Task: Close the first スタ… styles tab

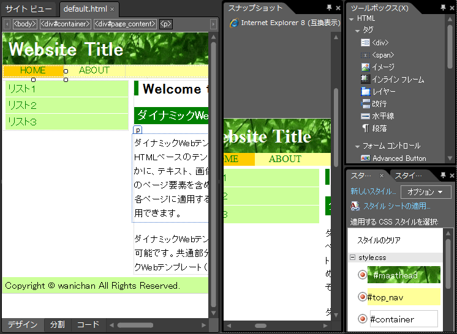Action: pos(382,176)
